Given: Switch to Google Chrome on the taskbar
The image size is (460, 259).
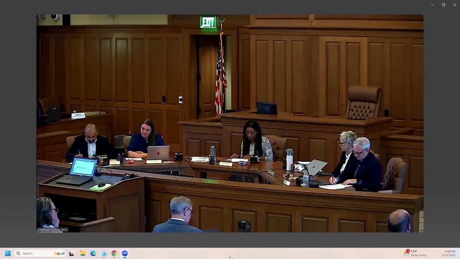Looking at the screenshot, I should (x=114, y=254).
